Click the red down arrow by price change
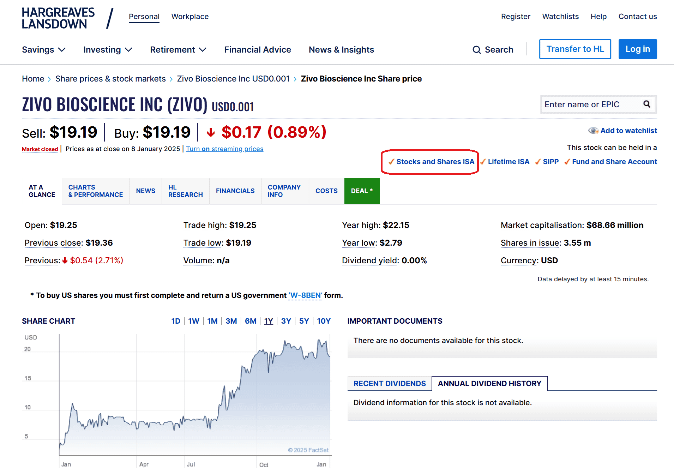 click(211, 133)
